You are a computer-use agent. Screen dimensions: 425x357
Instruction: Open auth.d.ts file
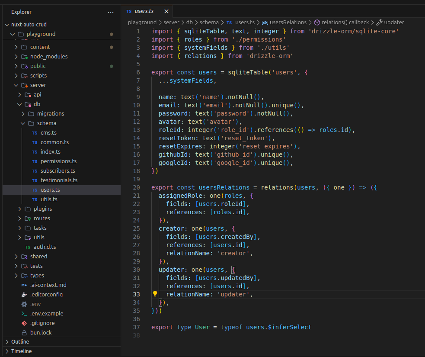click(45, 247)
